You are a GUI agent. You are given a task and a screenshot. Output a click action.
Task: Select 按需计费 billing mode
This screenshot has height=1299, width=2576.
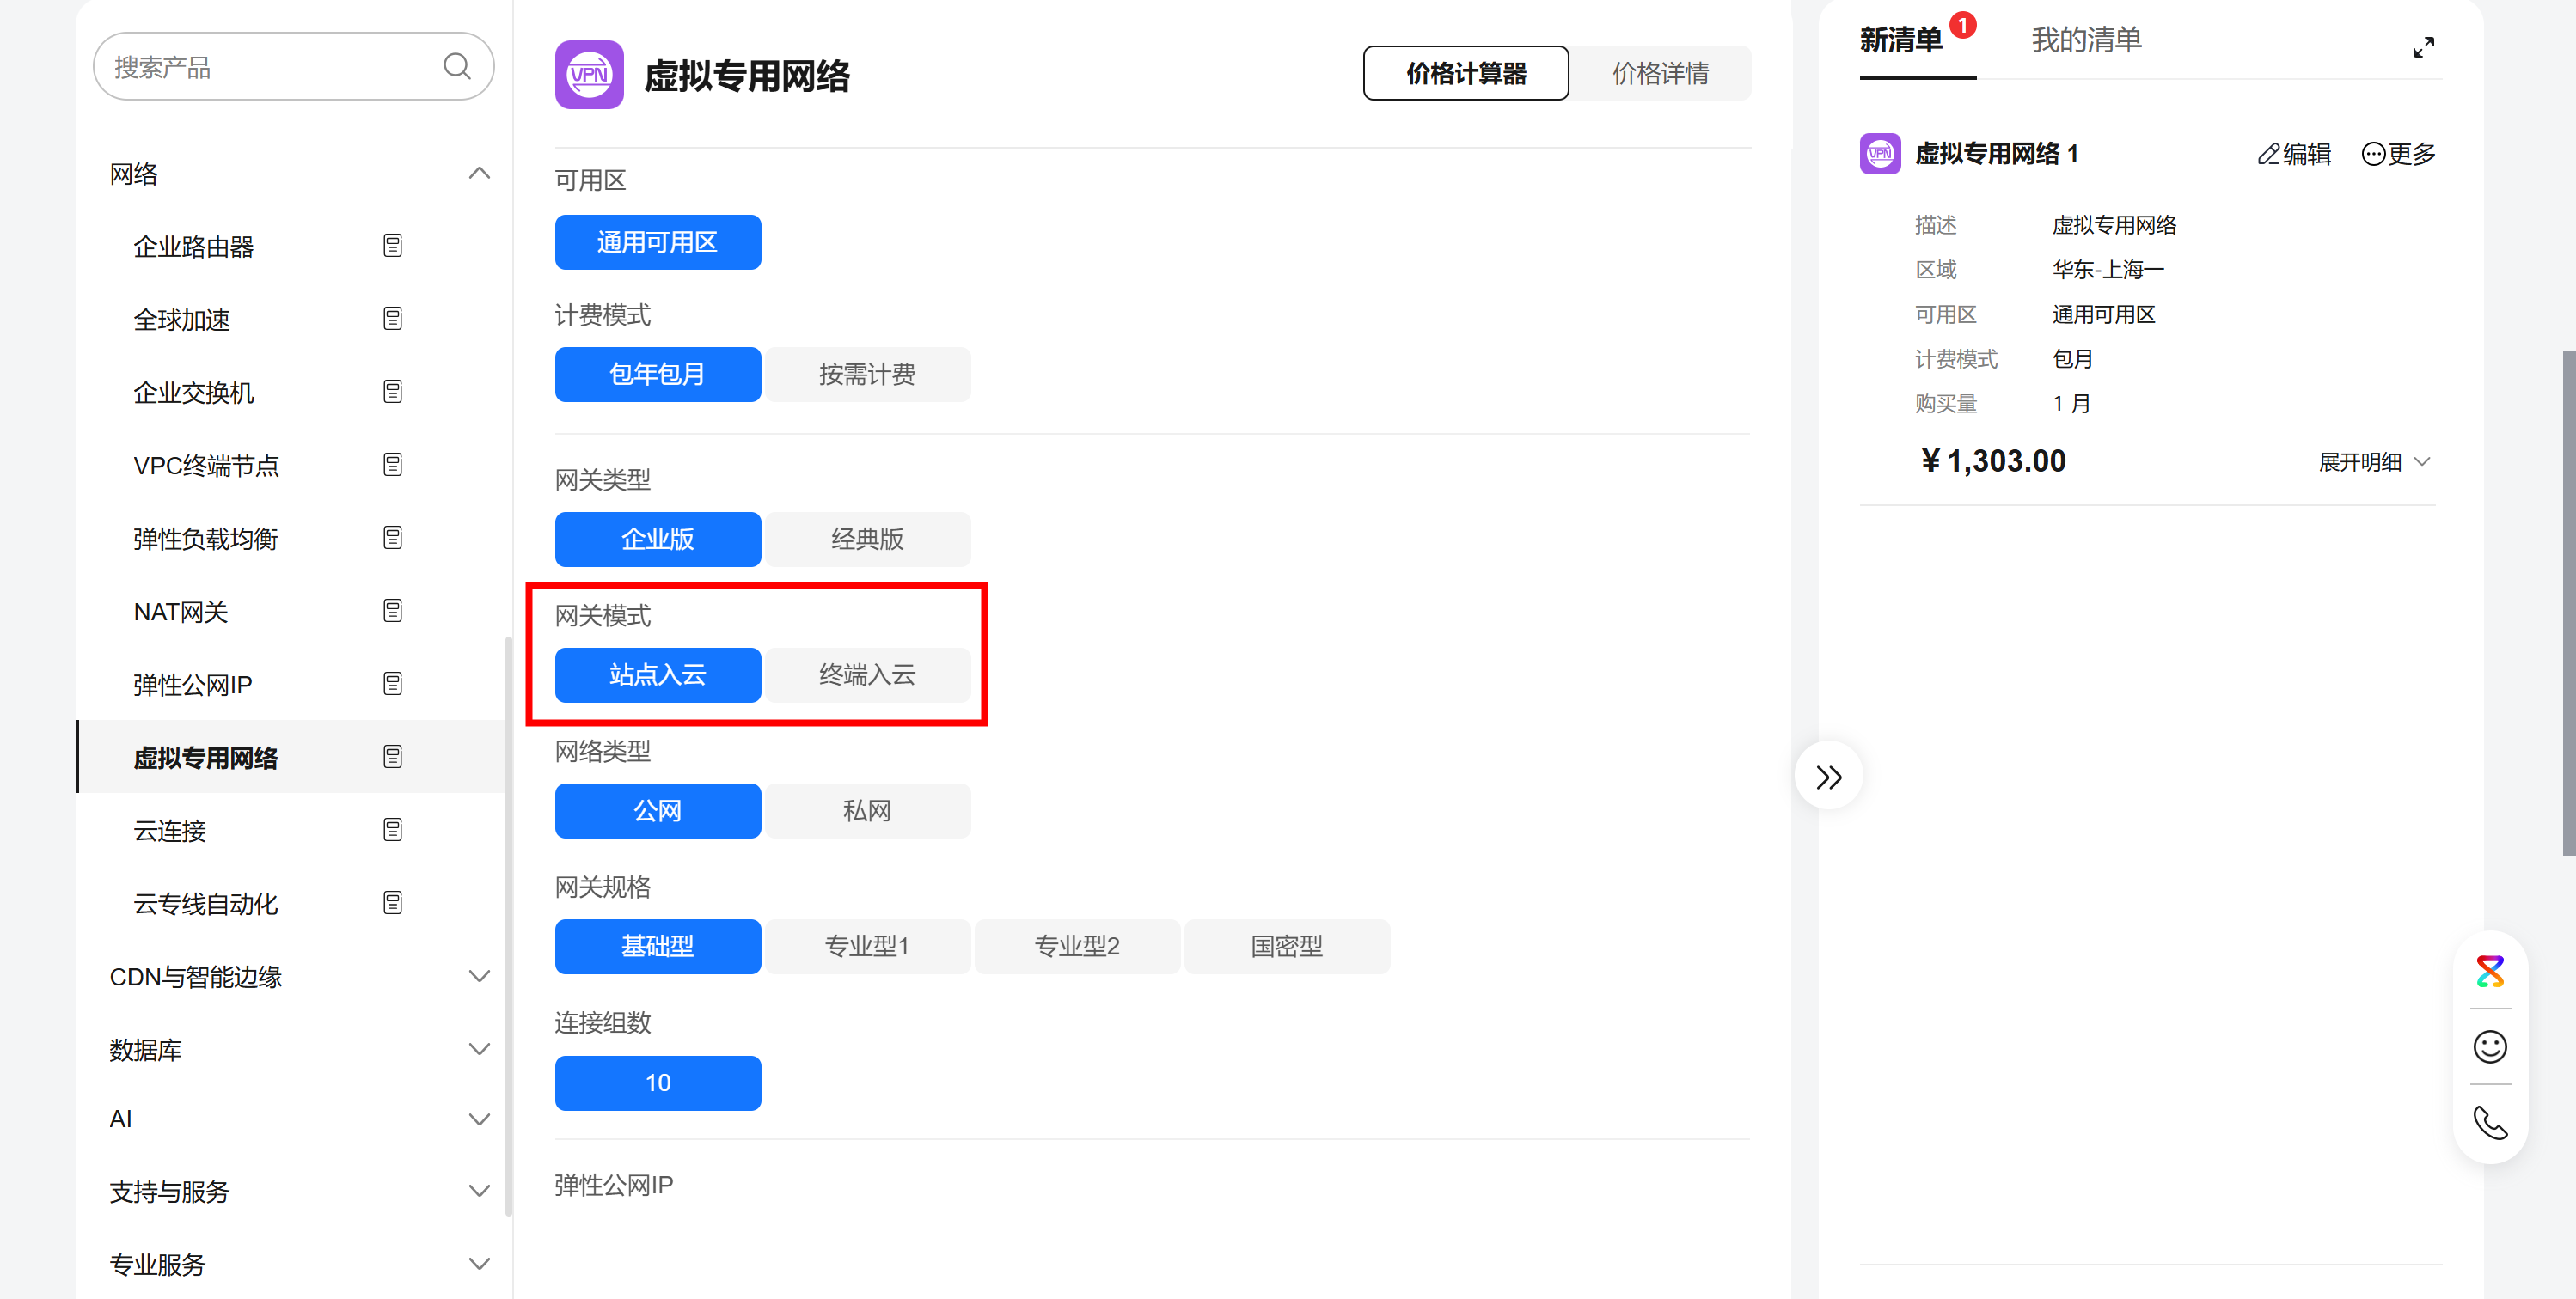point(866,375)
